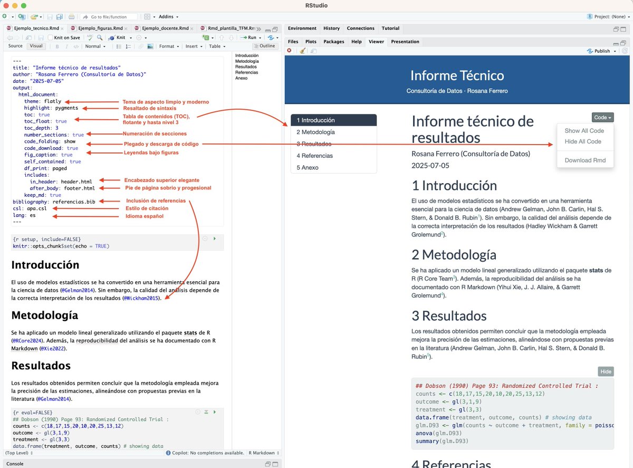
Task: Insert a numbered list
Action: tap(128, 46)
